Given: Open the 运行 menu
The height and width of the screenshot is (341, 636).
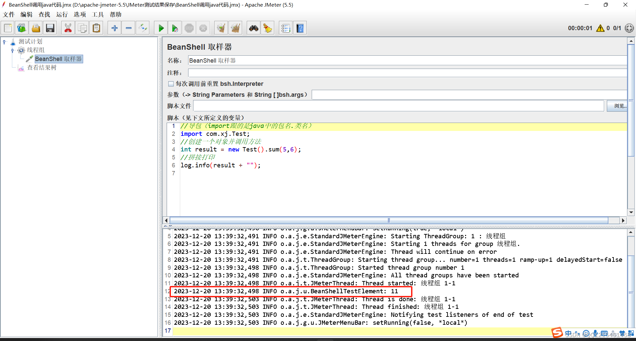Looking at the screenshot, I should tap(62, 15).
